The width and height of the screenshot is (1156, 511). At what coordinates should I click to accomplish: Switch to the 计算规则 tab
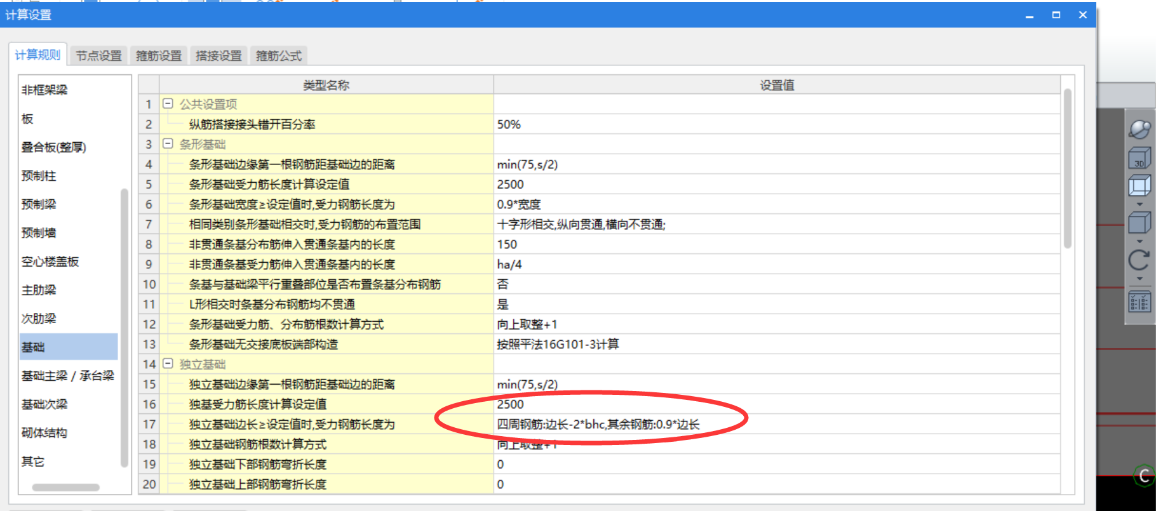click(37, 55)
